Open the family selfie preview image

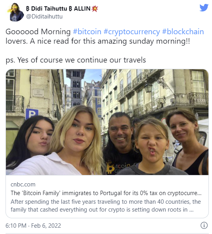(107, 122)
